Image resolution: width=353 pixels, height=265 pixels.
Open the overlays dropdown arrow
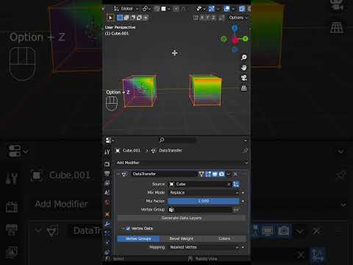(x=233, y=9)
